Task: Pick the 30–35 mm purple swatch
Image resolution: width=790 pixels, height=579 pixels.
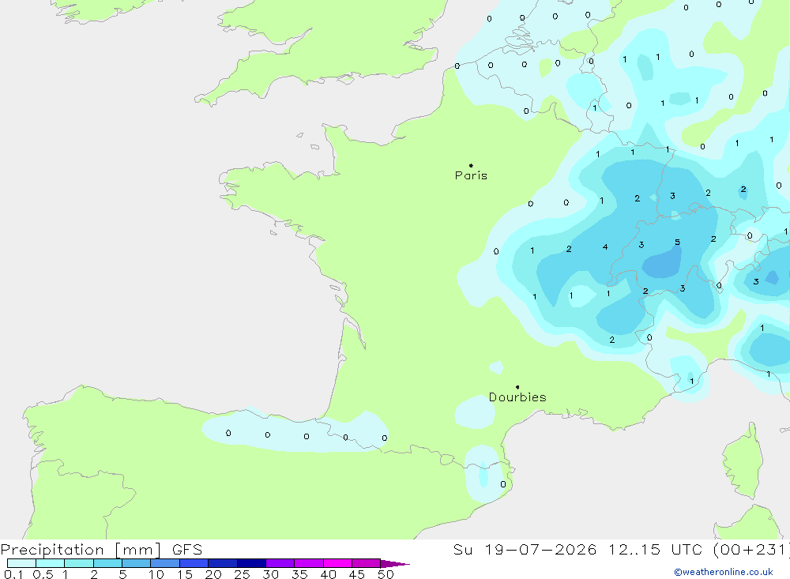Action: click(280, 563)
